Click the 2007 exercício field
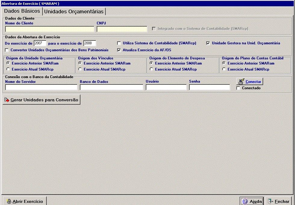Screen dimensions: 295x205 pyautogui.click(x=40, y=43)
